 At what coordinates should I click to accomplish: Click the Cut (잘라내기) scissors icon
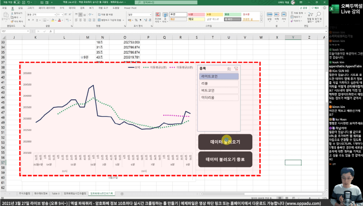pyautogui.click(x=12, y=13)
